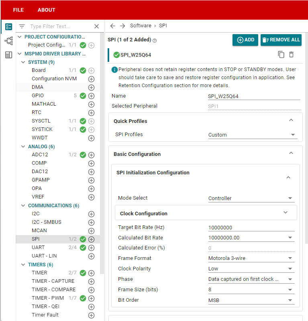The width and height of the screenshot is (308, 321).
Task: Collapse MSPM0 DRIVER LIBRARY group
Action: pos(20,54)
